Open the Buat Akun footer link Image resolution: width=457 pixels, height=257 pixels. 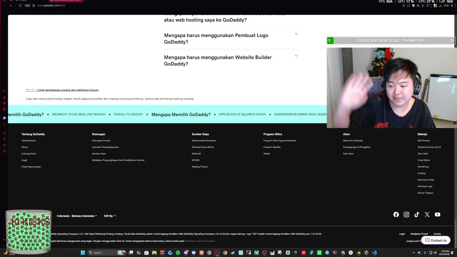tap(348, 154)
